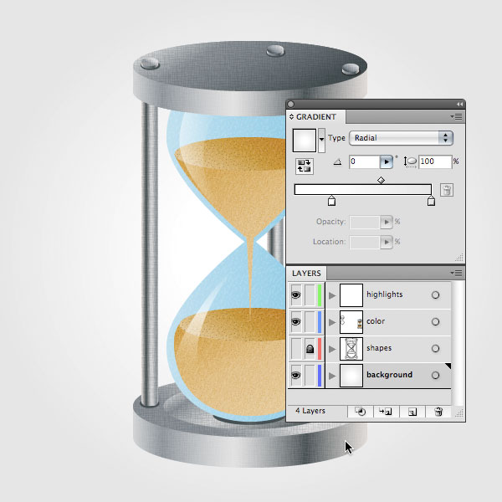
Task: Select the LAYERS panel tab
Action: pyautogui.click(x=306, y=273)
